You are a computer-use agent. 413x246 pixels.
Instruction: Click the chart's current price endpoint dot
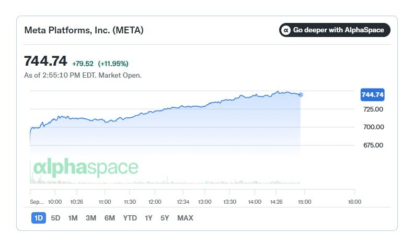tap(301, 95)
